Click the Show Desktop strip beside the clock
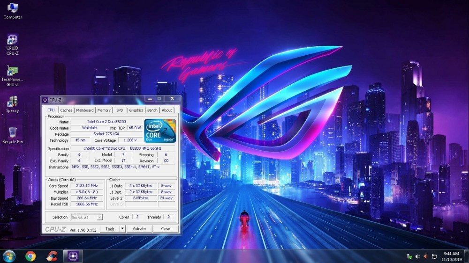Image resolution: width=469 pixels, height=263 pixels. click(x=467, y=256)
